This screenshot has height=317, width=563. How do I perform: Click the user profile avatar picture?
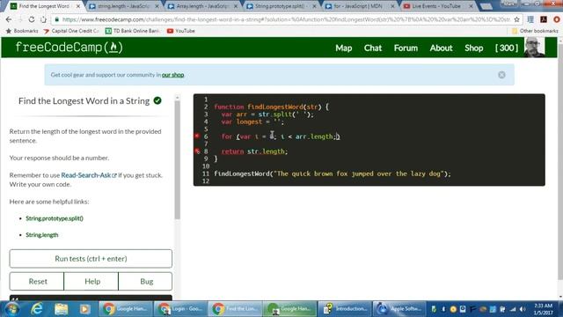coord(534,48)
